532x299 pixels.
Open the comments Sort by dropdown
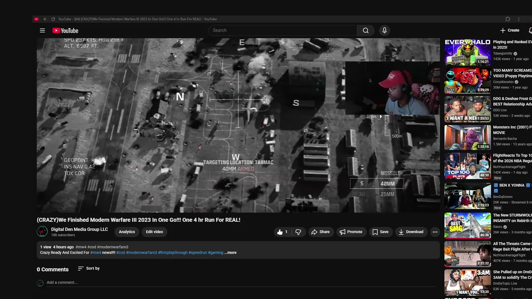pos(89,269)
